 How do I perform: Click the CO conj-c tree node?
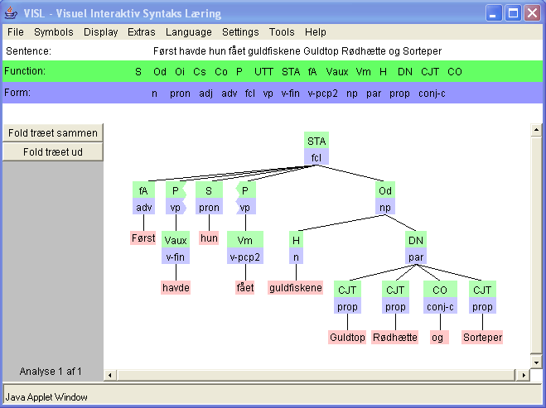point(440,298)
